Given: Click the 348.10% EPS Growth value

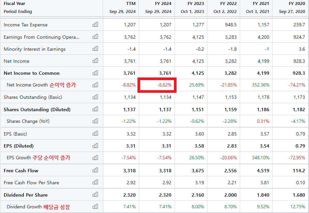Looking at the screenshot, I should coord(261,158).
